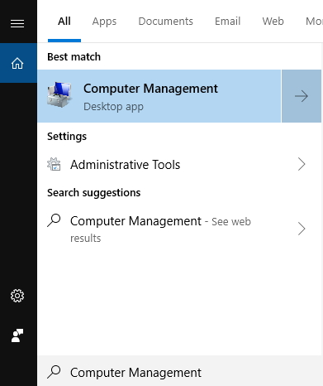Switch to the All tab
This screenshot has width=323, height=386.
pyautogui.click(x=64, y=22)
